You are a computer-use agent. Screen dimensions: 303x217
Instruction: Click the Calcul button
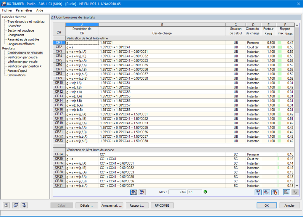pos(62,205)
